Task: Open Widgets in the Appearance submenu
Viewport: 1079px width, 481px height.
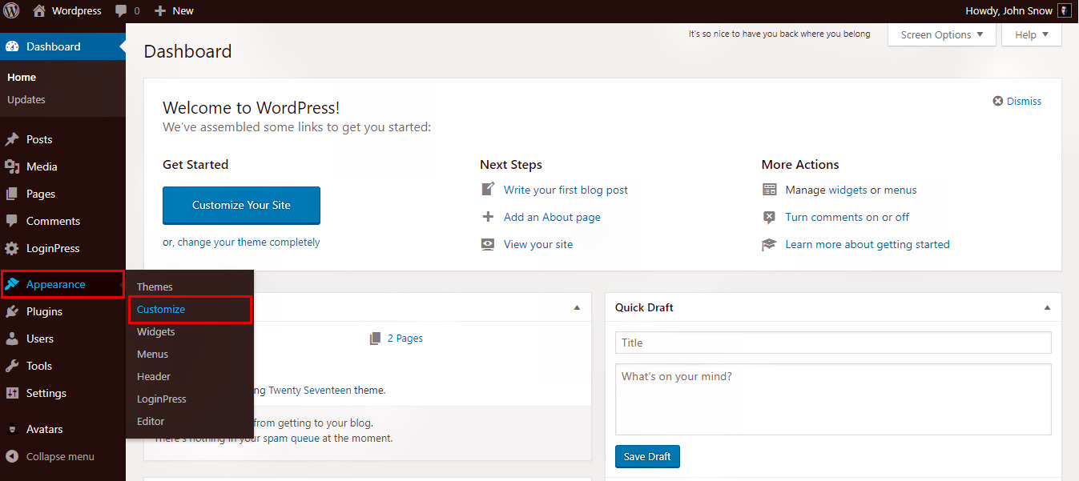Action: [155, 331]
